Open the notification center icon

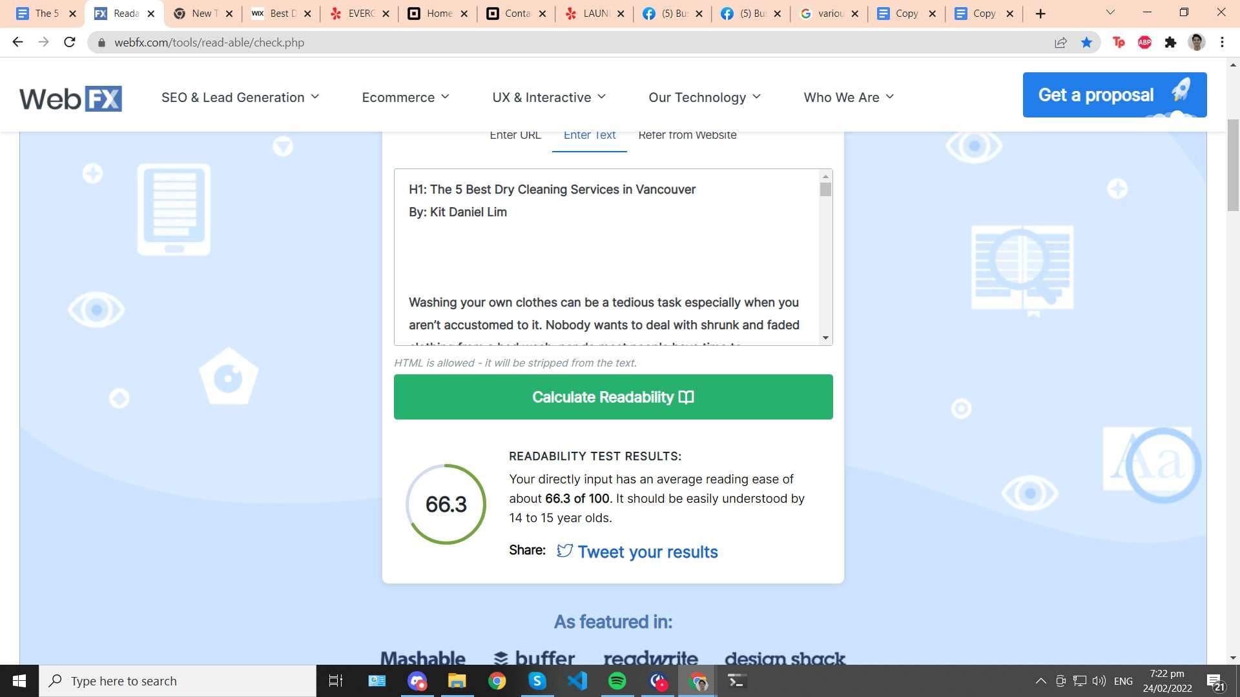[x=1215, y=682]
